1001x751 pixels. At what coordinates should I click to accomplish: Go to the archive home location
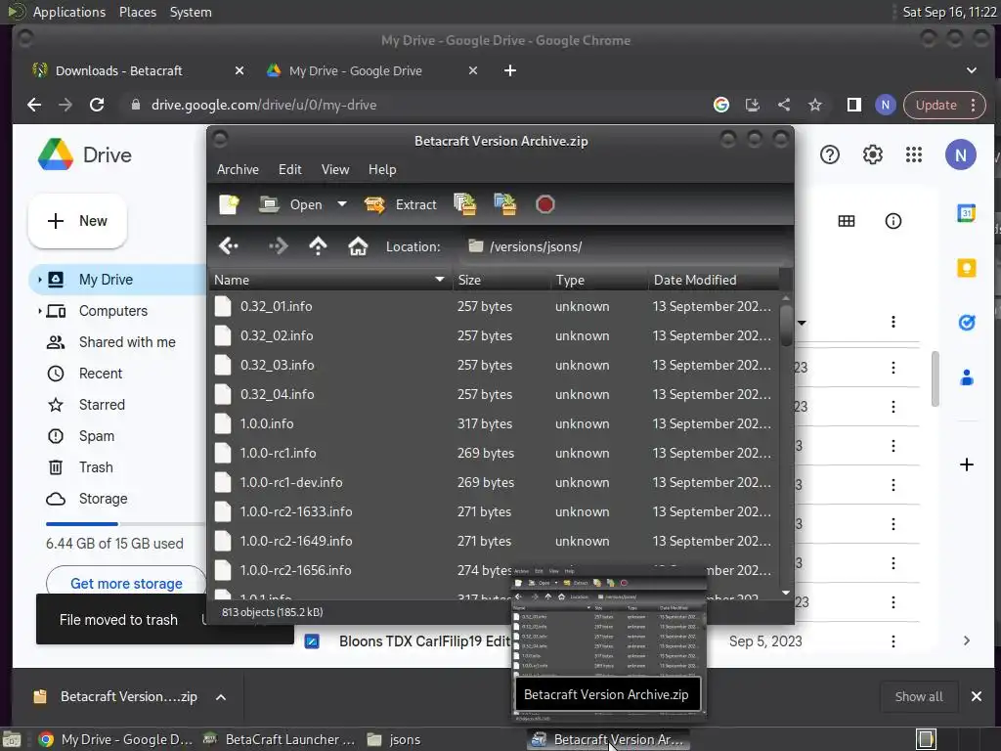pos(358,245)
